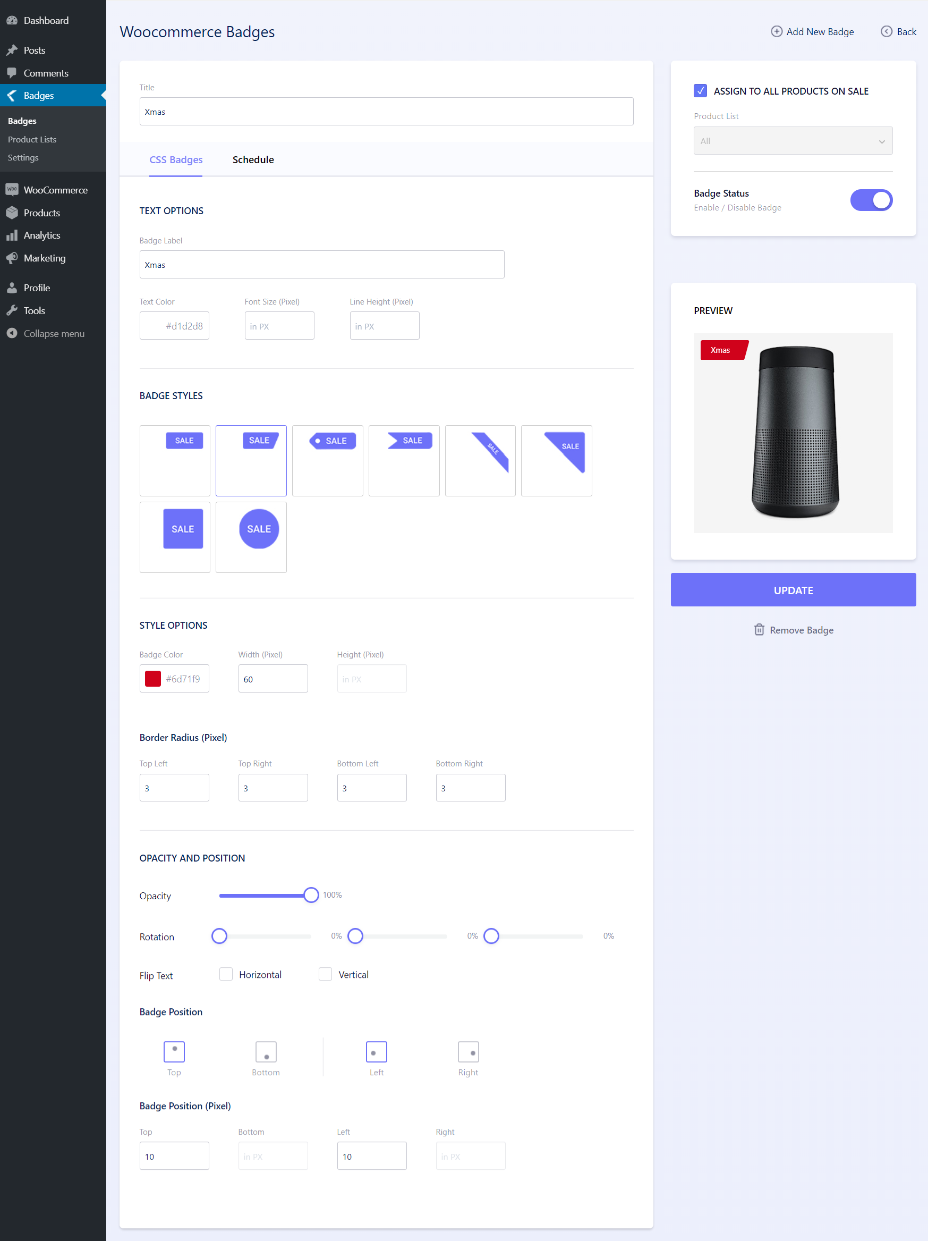Click the Left badge position pixel field
The image size is (928, 1241).
pyautogui.click(x=372, y=1156)
